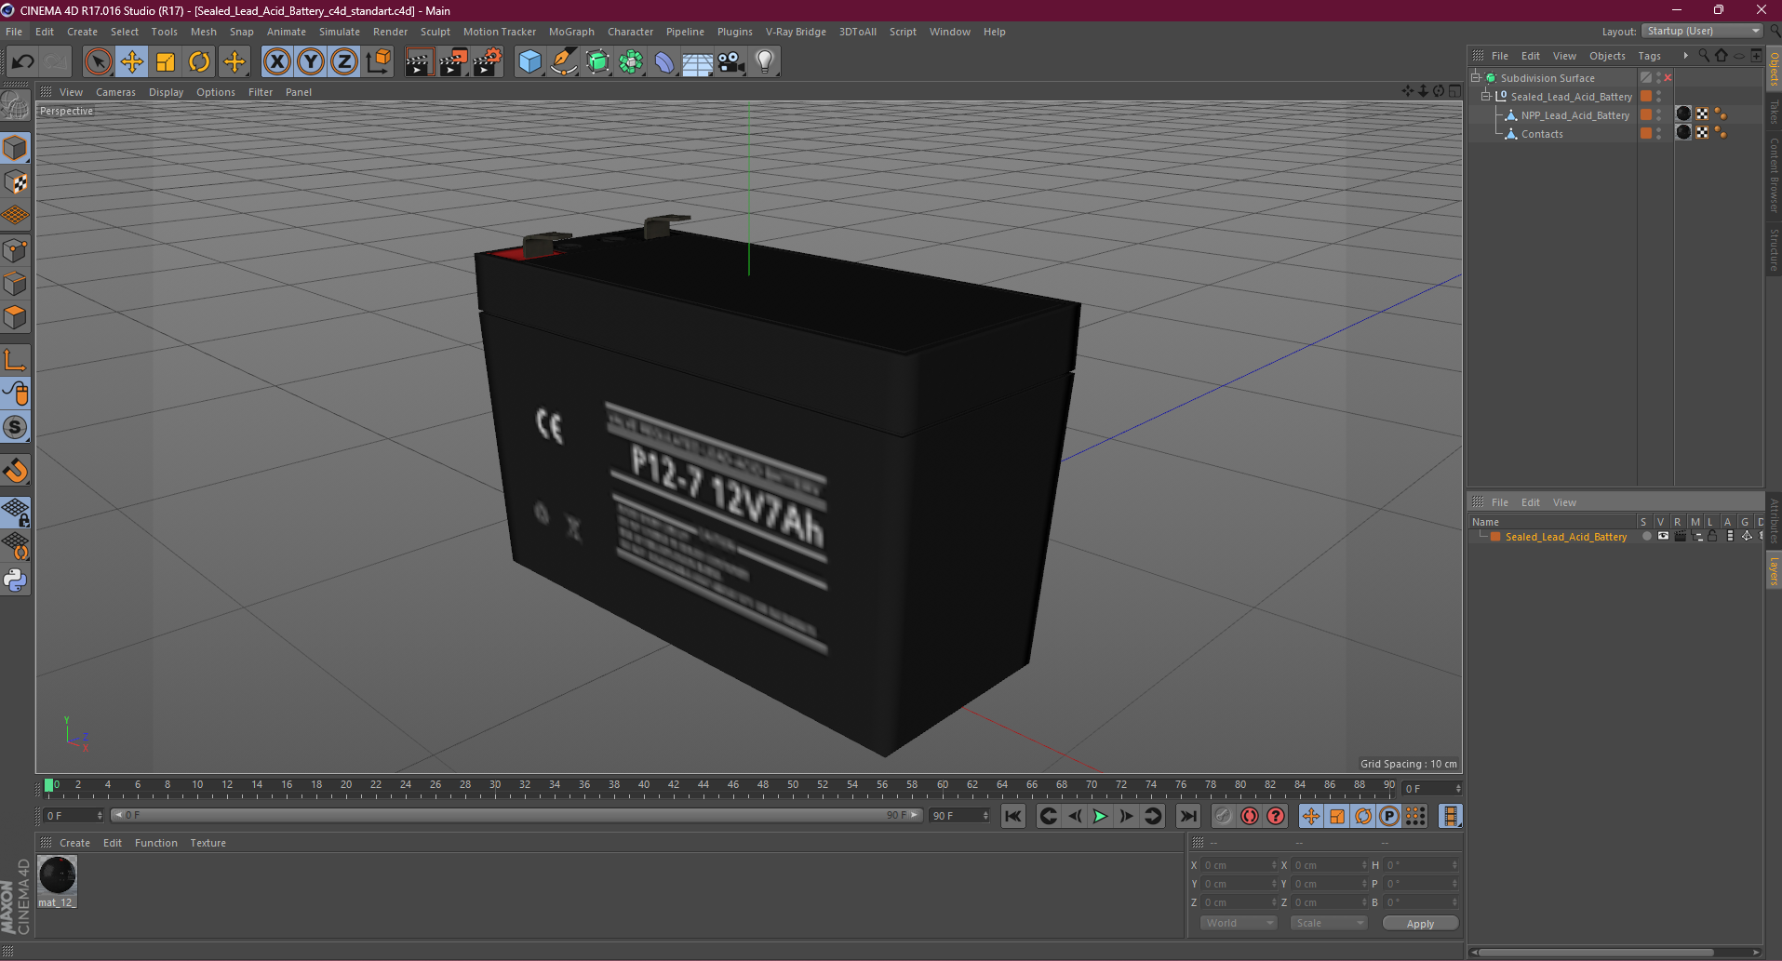
Task: Activate the Scale tool
Action: pos(166,62)
